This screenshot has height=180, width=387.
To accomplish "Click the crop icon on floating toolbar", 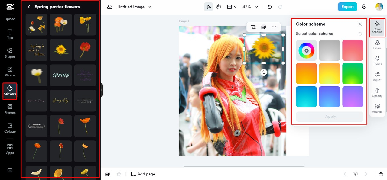I will click(253, 27).
